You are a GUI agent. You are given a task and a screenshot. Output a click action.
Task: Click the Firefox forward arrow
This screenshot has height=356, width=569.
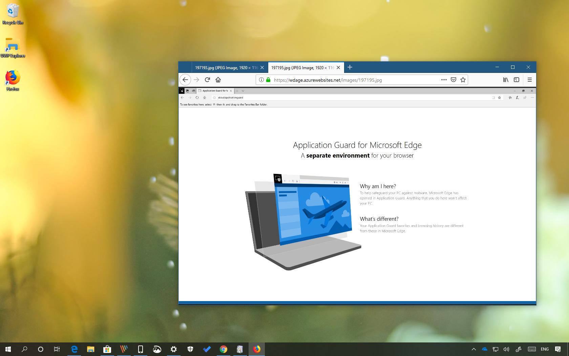(196, 80)
